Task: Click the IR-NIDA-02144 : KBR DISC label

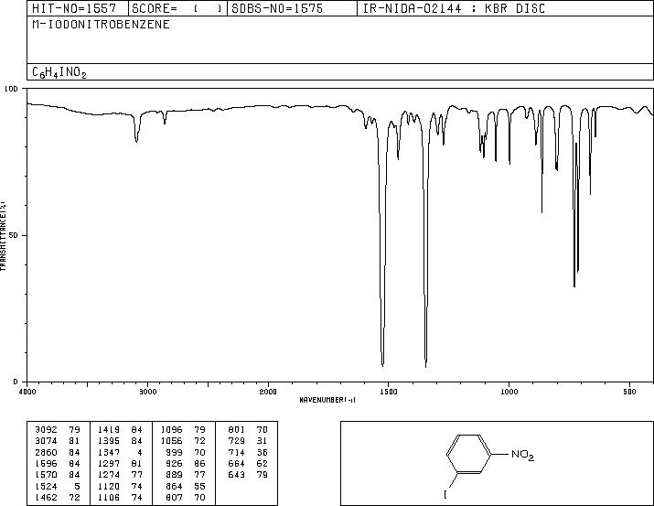Action: coord(454,8)
